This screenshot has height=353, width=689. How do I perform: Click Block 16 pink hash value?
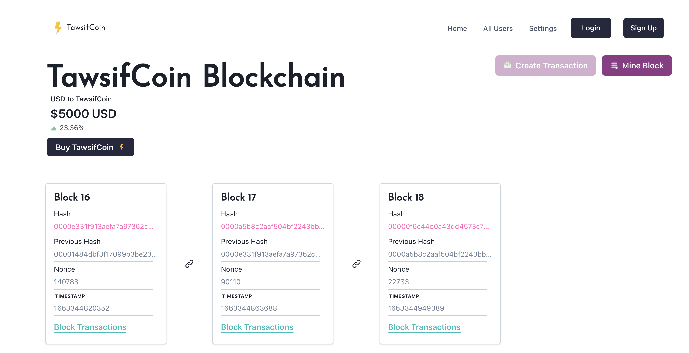(x=103, y=226)
